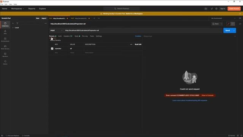Open the collections sidebar three-dot options
243x137 pixels.
click(x=46, y=23)
